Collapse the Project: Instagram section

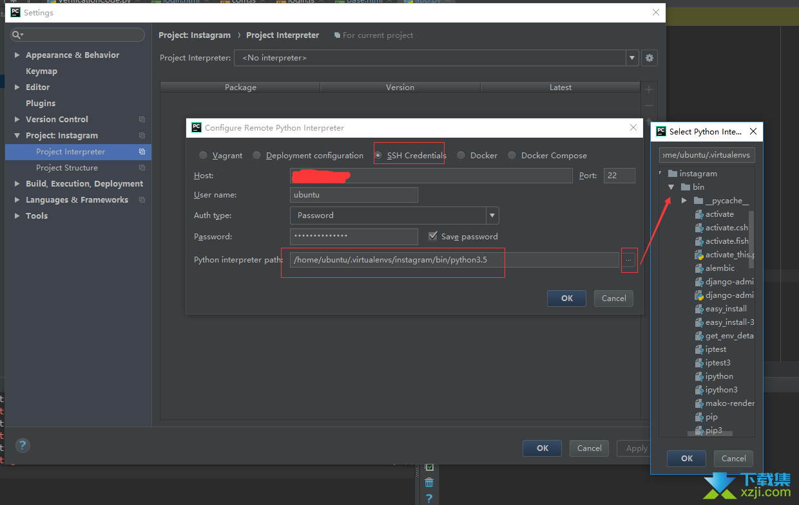click(x=17, y=136)
